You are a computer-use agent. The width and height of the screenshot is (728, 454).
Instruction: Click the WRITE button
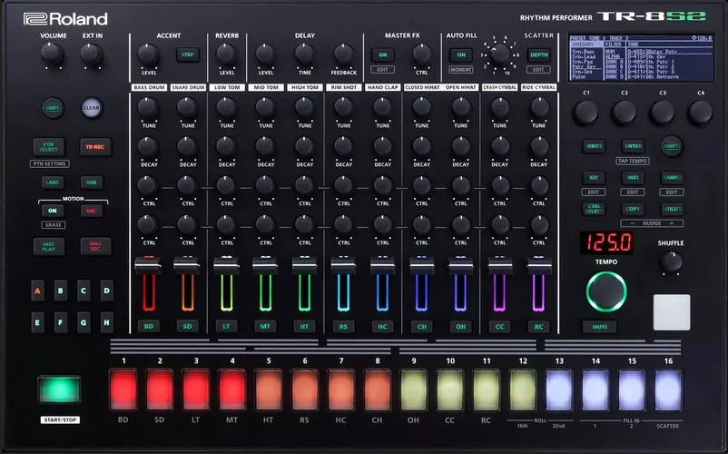pos(594,146)
